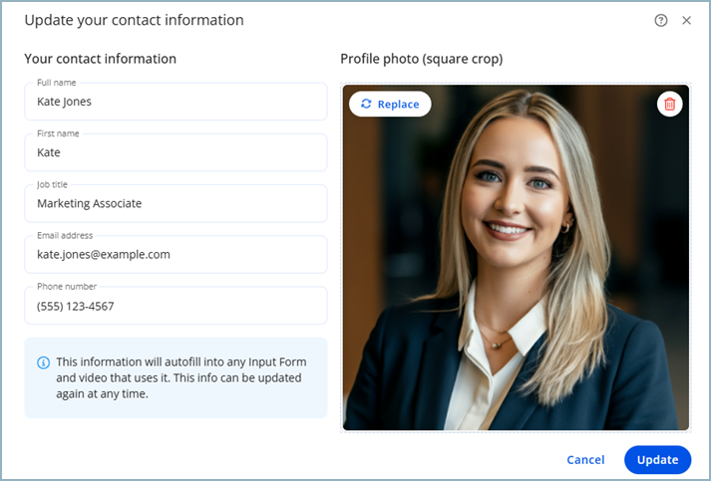
Task: Click the Full name field with Kate Jones
Action: point(176,102)
